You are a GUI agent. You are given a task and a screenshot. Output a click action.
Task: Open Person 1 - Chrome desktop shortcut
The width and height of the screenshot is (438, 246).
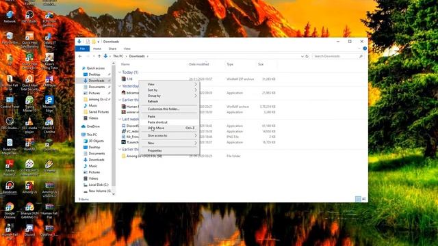coord(49,125)
